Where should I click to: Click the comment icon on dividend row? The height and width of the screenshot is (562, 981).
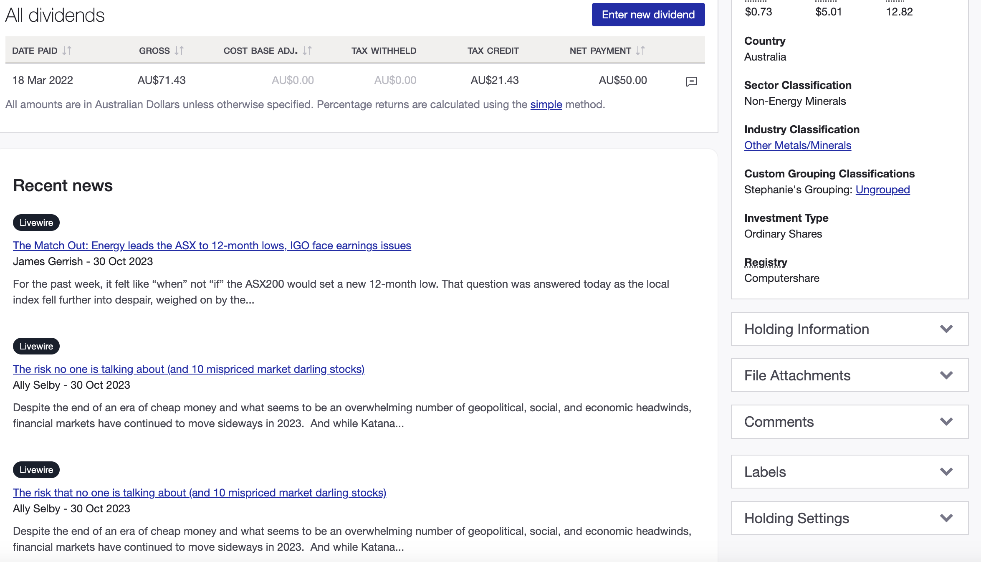[691, 81]
